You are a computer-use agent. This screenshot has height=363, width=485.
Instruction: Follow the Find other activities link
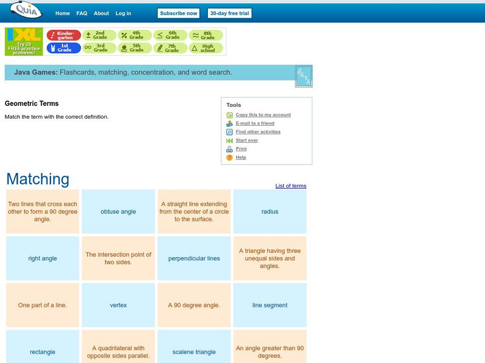click(x=258, y=131)
